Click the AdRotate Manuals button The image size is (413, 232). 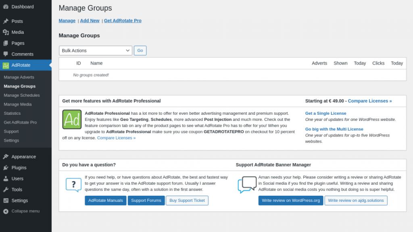[x=105, y=201]
